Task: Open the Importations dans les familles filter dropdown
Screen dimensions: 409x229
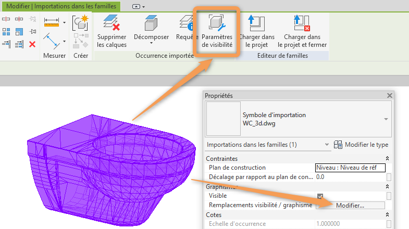Action: (x=327, y=144)
